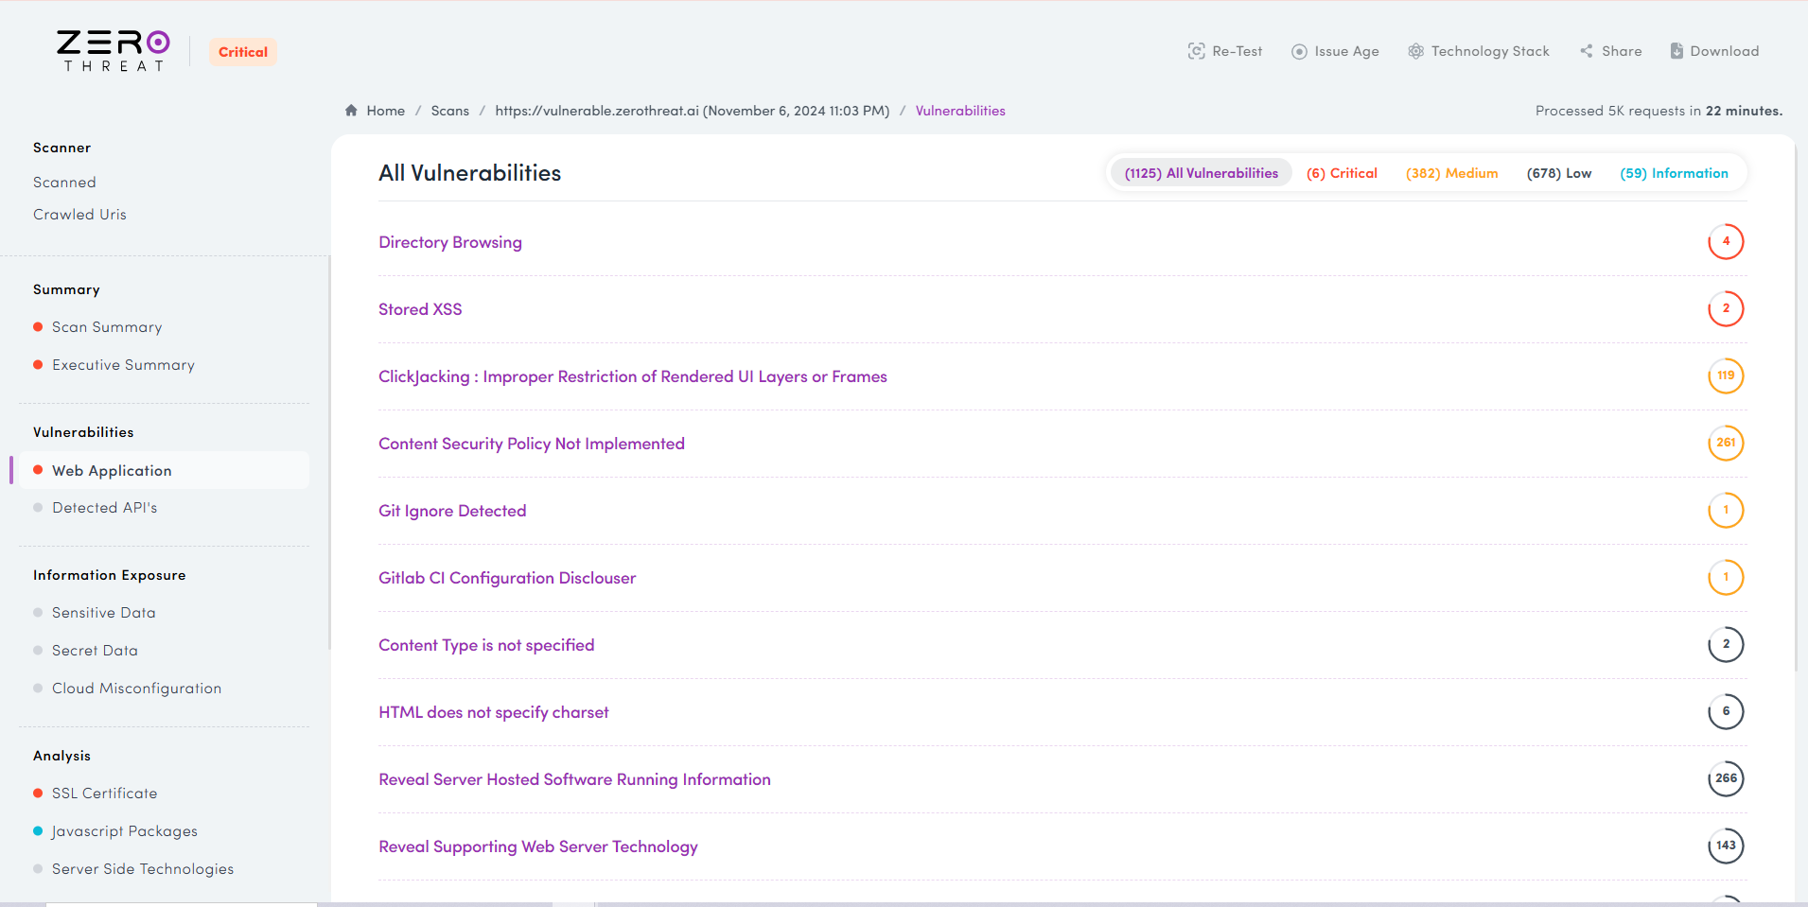1808x907 pixels.
Task: Filter by Medium vulnerabilities tab
Action: pos(1451,173)
